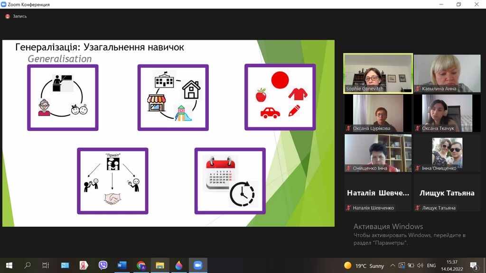Open Viber from the taskbar
486x273 pixels.
click(103, 265)
